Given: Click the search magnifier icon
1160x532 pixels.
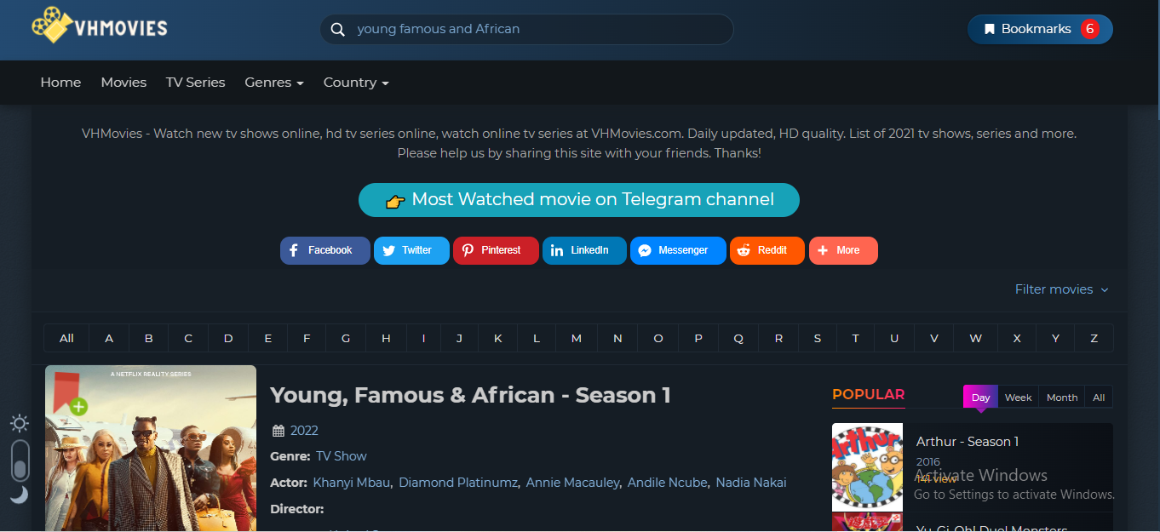Looking at the screenshot, I should [x=338, y=29].
